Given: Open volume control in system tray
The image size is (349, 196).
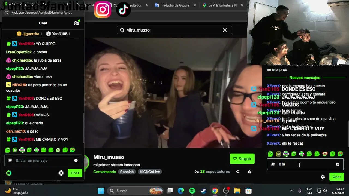Looking at the screenshot, I should (325, 191).
